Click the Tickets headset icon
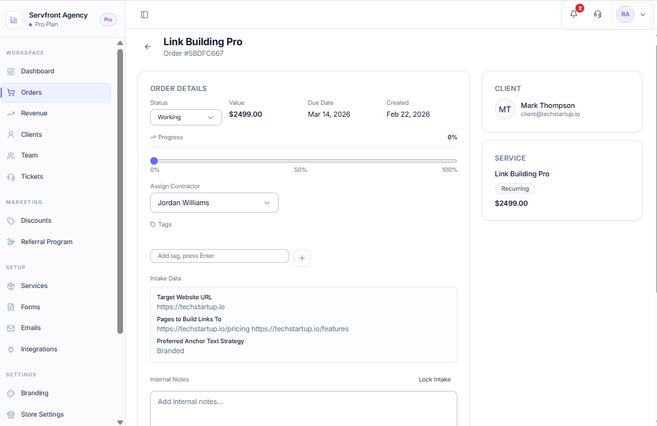 (x=11, y=177)
